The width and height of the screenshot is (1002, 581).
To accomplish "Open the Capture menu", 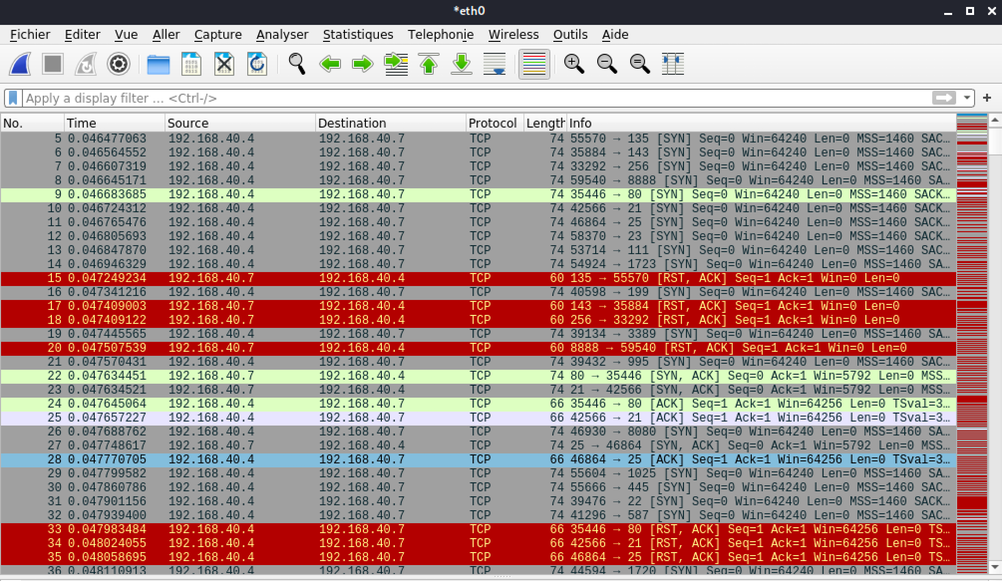I will (x=218, y=34).
